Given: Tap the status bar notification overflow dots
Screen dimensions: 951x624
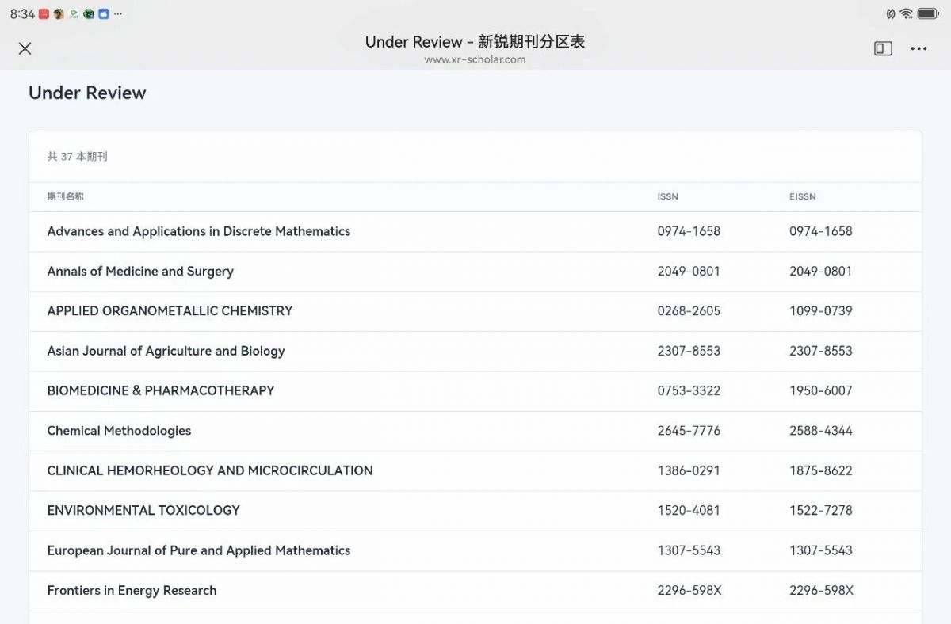Looking at the screenshot, I should click(118, 14).
